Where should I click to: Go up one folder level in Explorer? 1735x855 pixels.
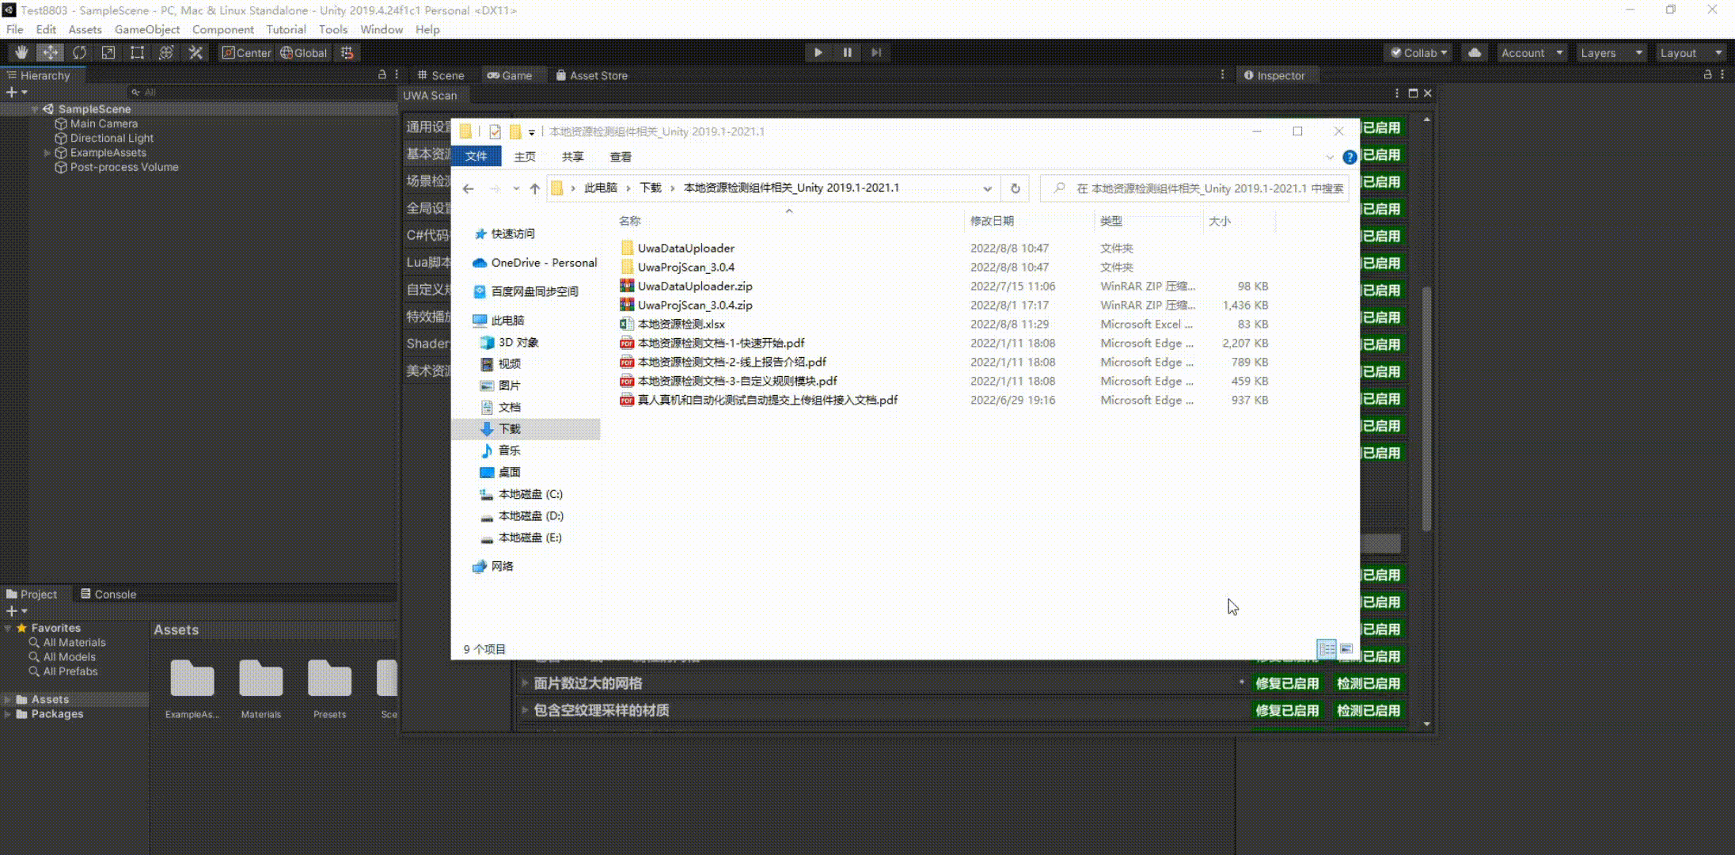click(x=535, y=188)
